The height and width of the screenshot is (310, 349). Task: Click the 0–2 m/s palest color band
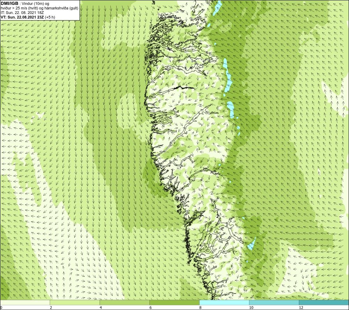tap(25, 302)
